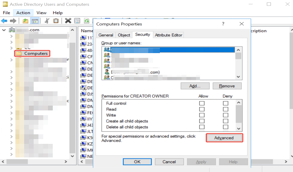Open the Action menu
The height and width of the screenshot is (172, 293).
[23, 13]
